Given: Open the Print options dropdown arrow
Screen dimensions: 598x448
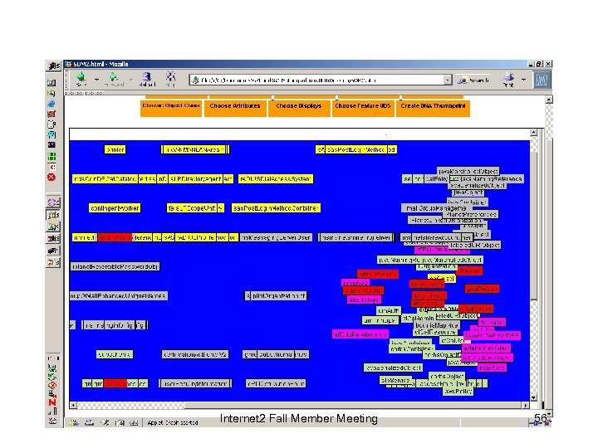Looking at the screenshot, I should (x=523, y=80).
